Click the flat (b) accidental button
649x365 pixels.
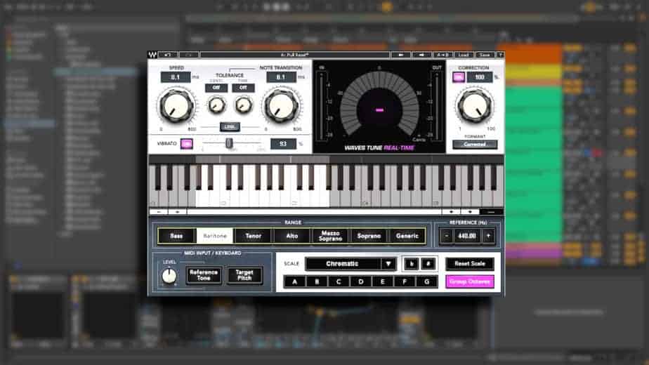[x=412, y=264]
